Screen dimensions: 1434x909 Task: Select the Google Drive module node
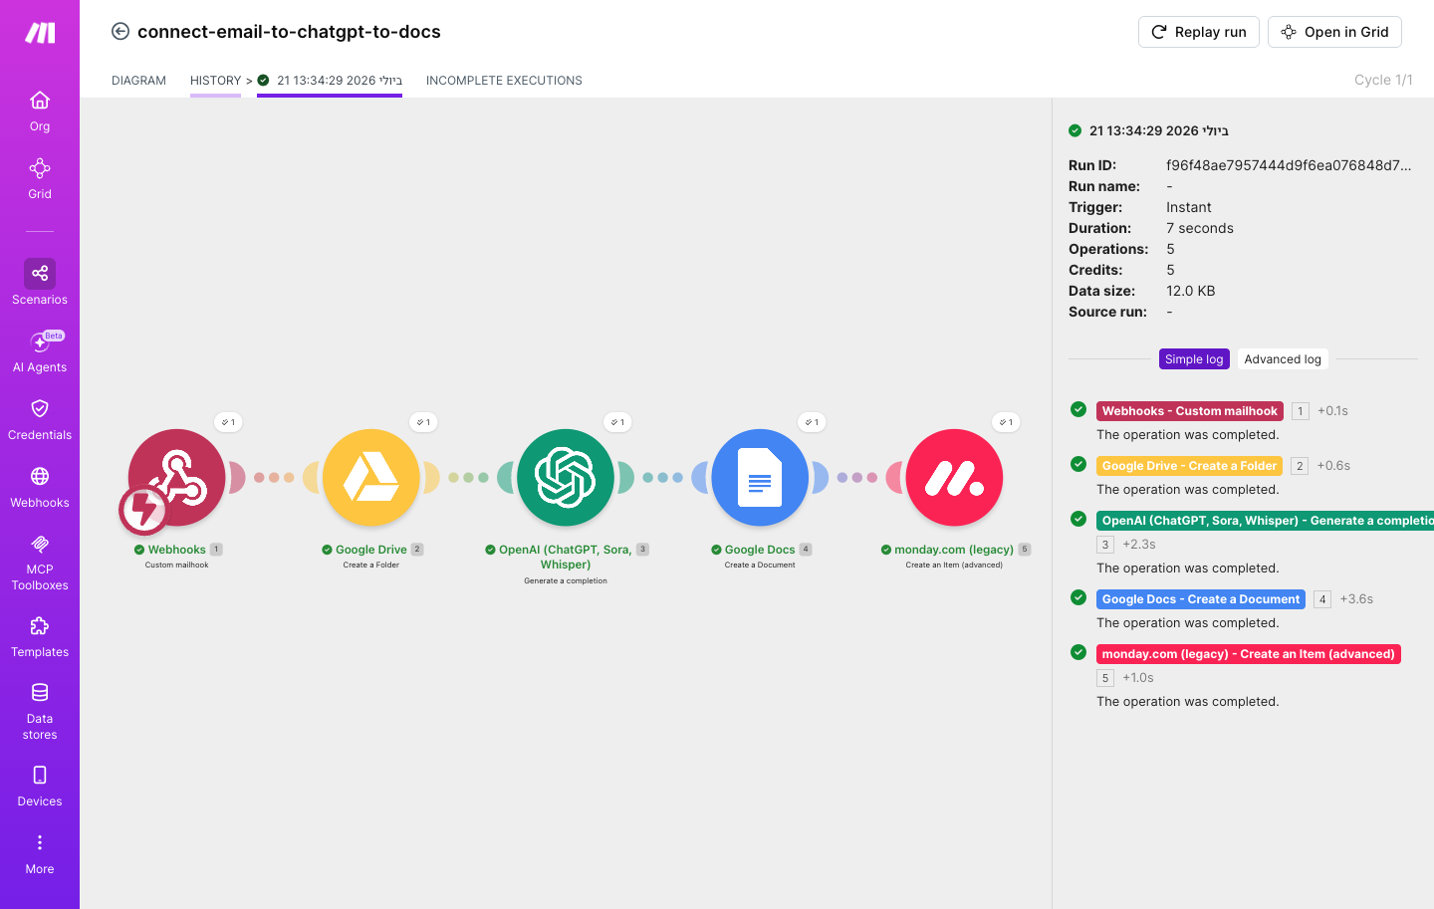371,478
